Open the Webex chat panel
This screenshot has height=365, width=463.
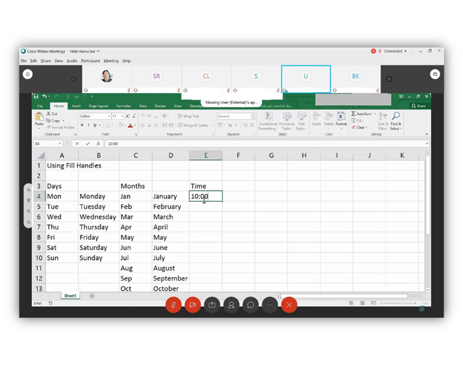pyautogui.click(x=250, y=305)
